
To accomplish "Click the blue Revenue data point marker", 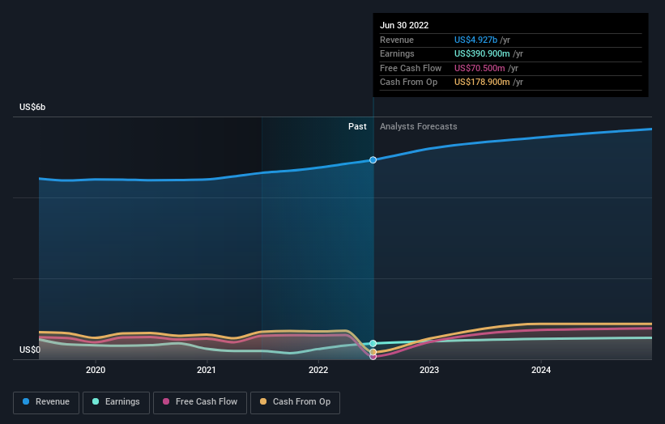I will [373, 159].
